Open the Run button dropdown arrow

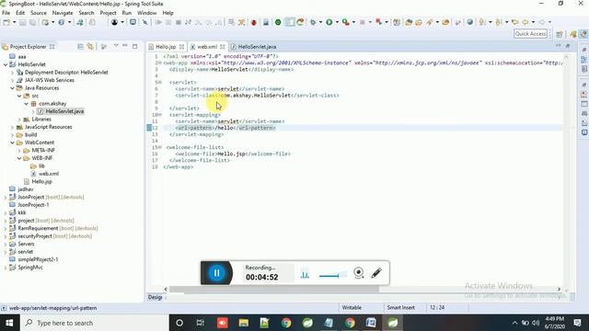[337, 22]
